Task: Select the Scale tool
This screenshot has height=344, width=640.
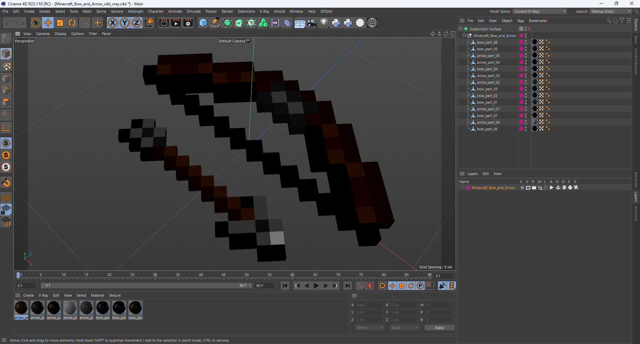Action: [60, 23]
